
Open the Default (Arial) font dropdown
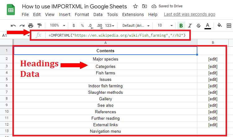point(136,26)
